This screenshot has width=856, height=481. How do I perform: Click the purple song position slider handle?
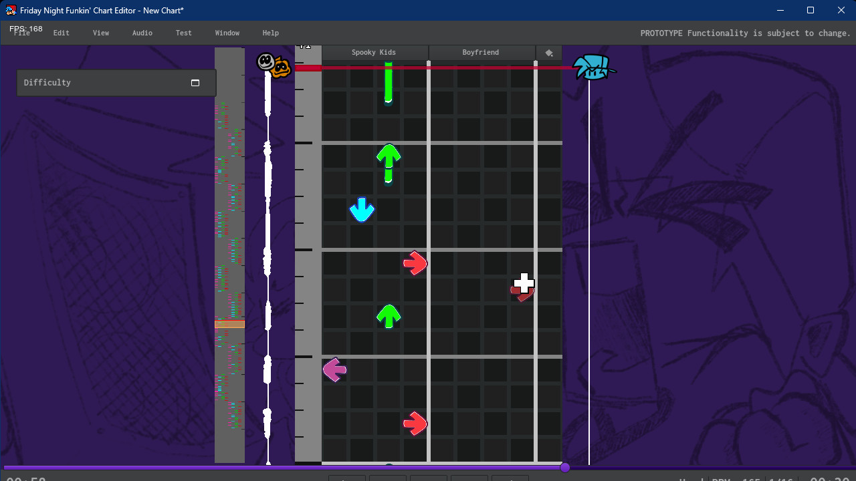(565, 468)
